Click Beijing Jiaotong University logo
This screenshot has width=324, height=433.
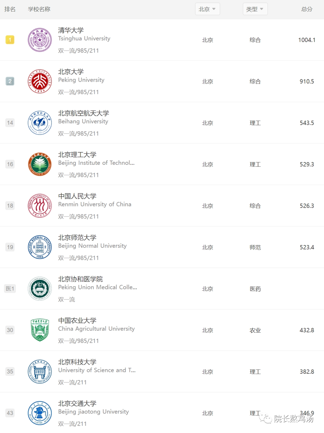click(x=40, y=413)
